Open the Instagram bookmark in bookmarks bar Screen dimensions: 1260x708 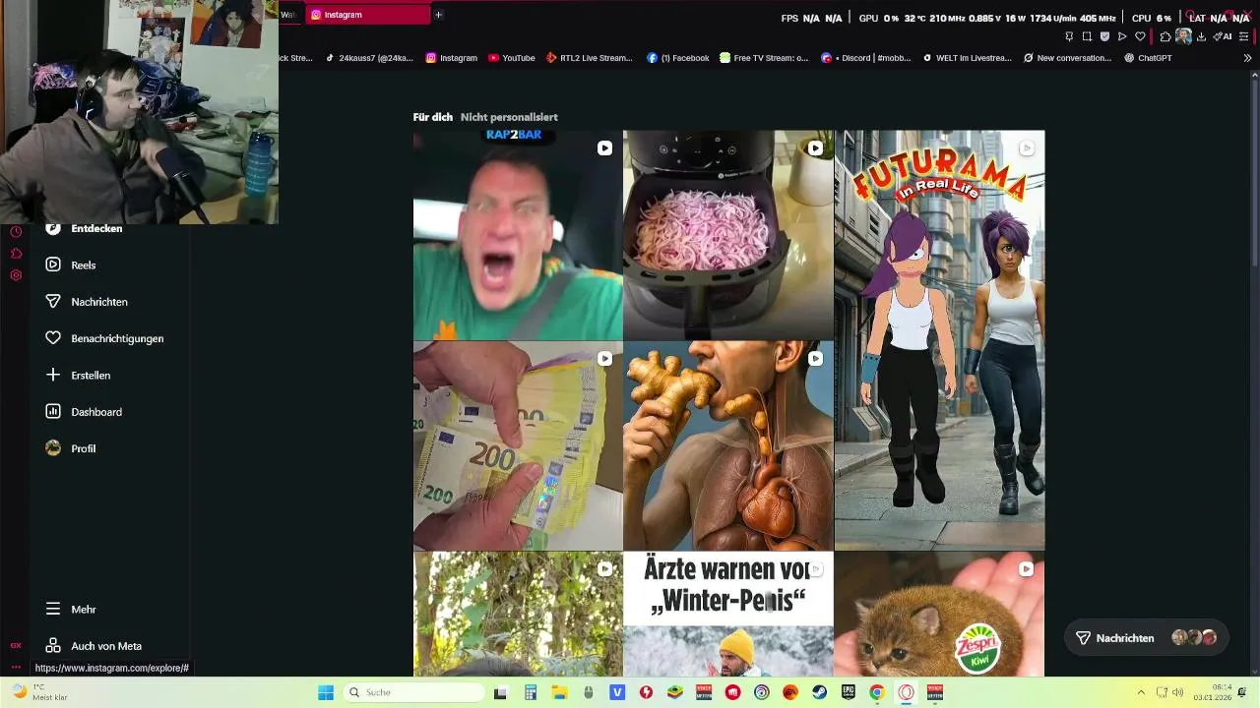452,58
